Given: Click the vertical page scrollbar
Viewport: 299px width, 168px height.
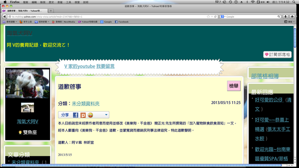Looking at the screenshot, I should pos(295,38).
